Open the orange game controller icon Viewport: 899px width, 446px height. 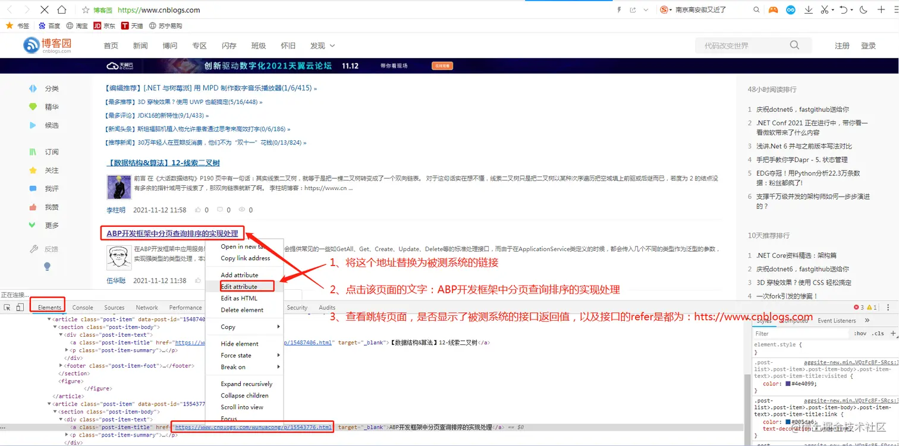(x=773, y=10)
